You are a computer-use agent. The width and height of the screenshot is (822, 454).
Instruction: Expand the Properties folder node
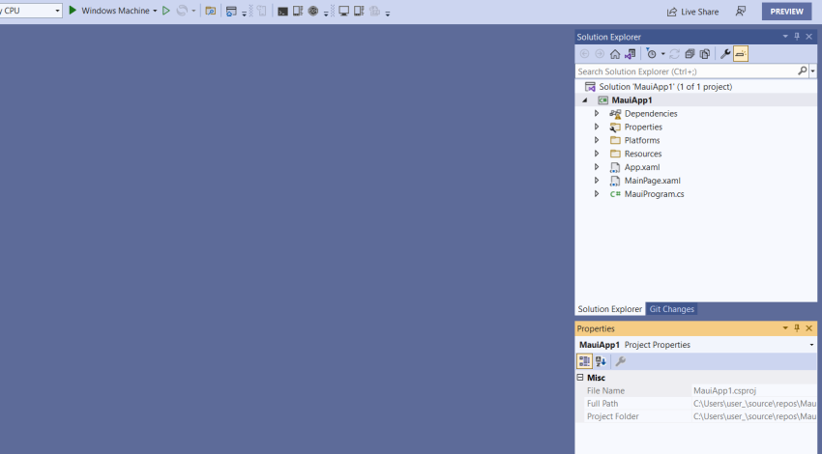click(597, 127)
